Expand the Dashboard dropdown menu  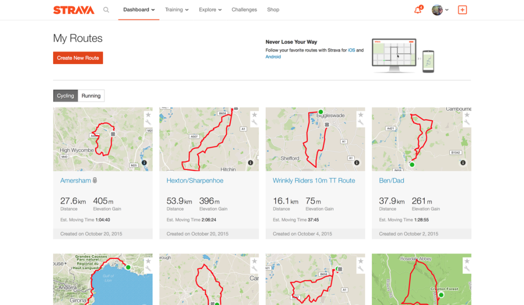[139, 10]
